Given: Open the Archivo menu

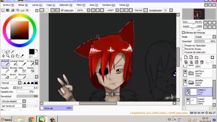Looking at the screenshot, I should click(x=8, y=5).
